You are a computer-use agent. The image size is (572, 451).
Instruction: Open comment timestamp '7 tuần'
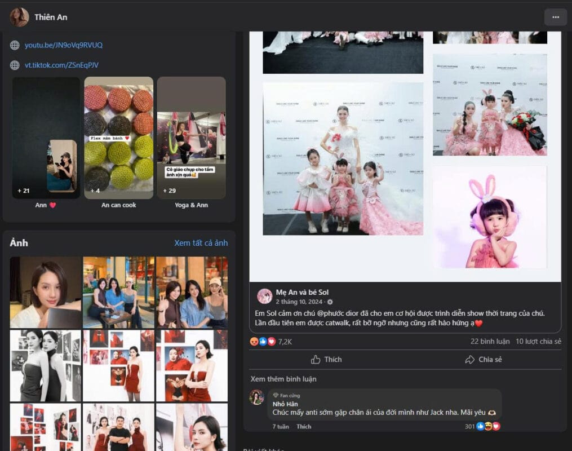tap(281, 427)
